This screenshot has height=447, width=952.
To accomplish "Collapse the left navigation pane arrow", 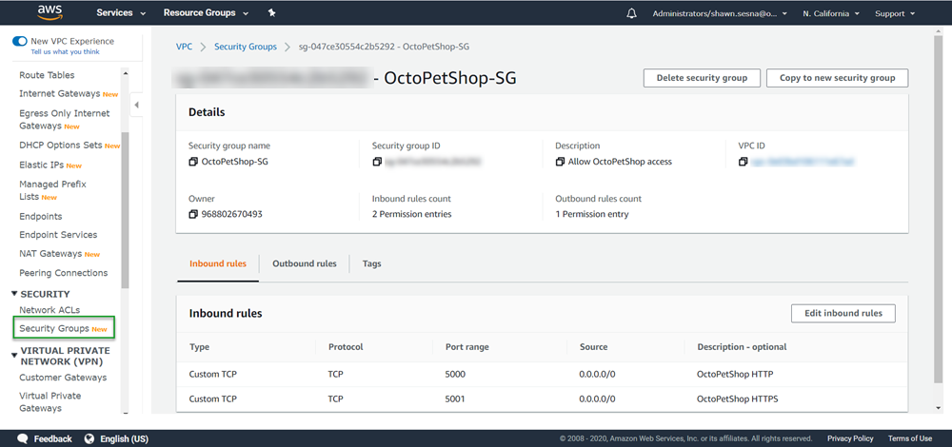I will click(136, 105).
